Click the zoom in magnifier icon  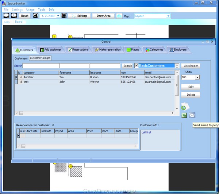[x=14, y=15]
